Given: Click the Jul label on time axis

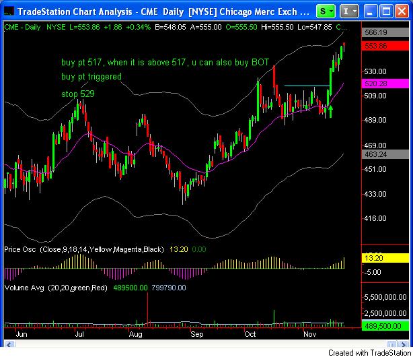Looking at the screenshot, I should coord(79,334).
